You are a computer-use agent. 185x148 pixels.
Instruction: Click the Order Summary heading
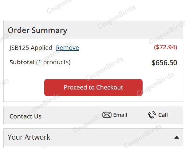tap(37, 30)
